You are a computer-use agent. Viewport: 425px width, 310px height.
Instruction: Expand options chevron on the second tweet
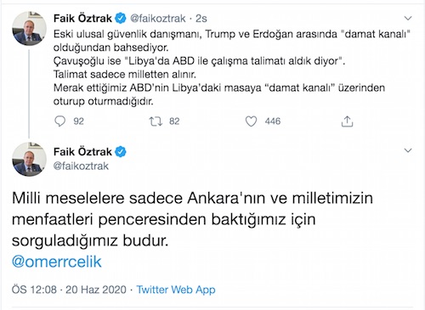[408, 150]
